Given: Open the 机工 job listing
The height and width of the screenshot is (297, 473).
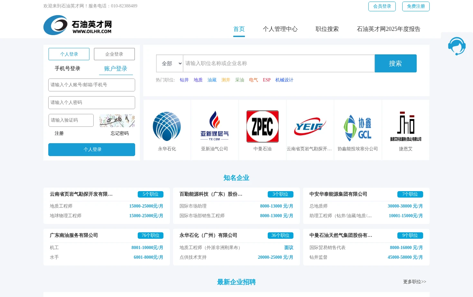Looking at the screenshot, I should point(54,247).
